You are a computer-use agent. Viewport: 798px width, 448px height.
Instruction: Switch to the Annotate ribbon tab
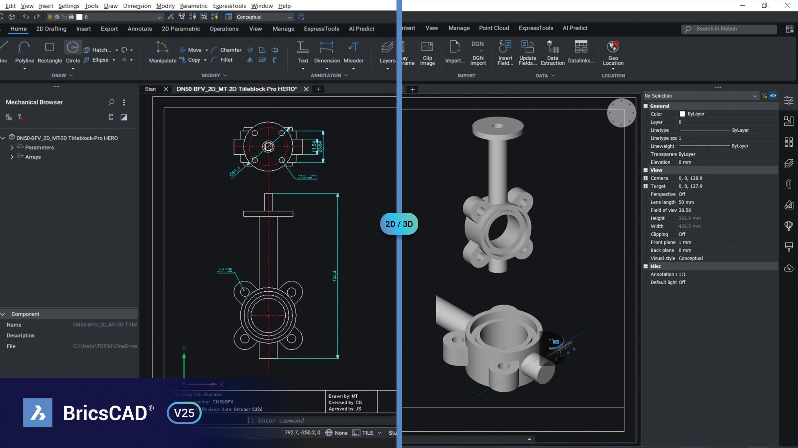140,29
